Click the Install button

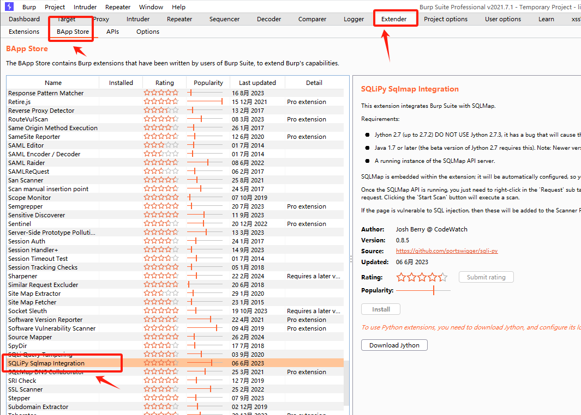pos(381,309)
